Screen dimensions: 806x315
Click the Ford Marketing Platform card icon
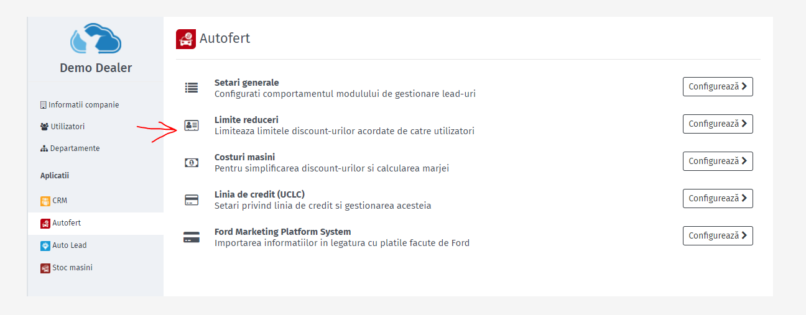click(x=192, y=237)
